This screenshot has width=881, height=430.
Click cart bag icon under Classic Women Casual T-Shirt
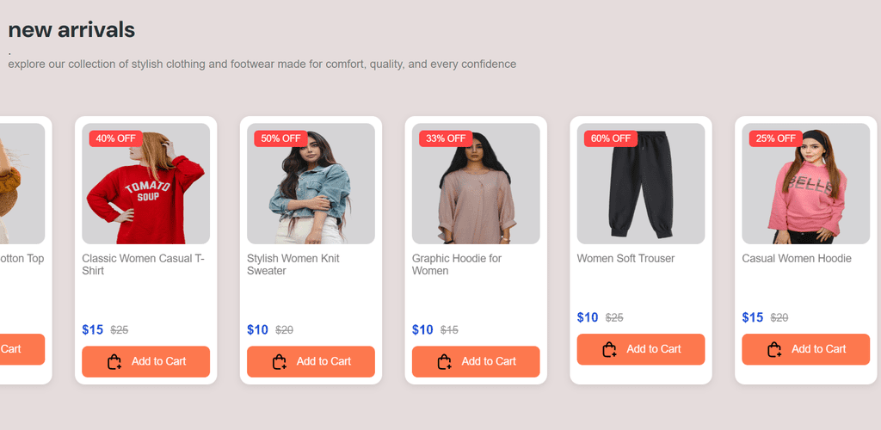tap(114, 362)
